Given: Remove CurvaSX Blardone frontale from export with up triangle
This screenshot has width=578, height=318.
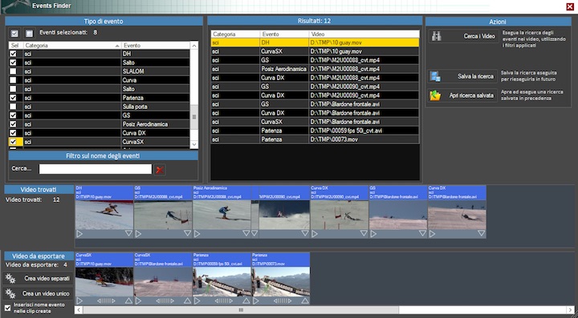Looking at the screenshot, I should tap(187, 300).
